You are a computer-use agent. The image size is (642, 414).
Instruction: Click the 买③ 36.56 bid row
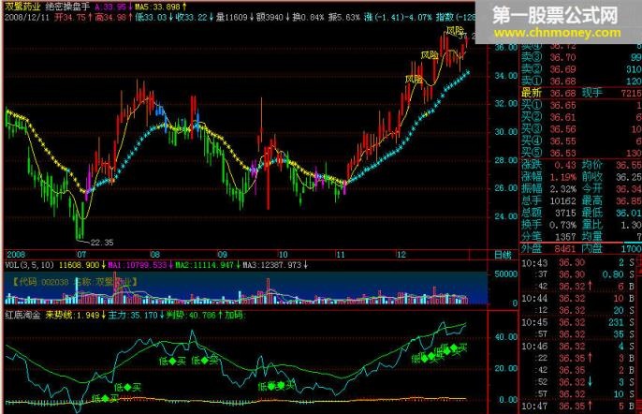click(x=580, y=129)
